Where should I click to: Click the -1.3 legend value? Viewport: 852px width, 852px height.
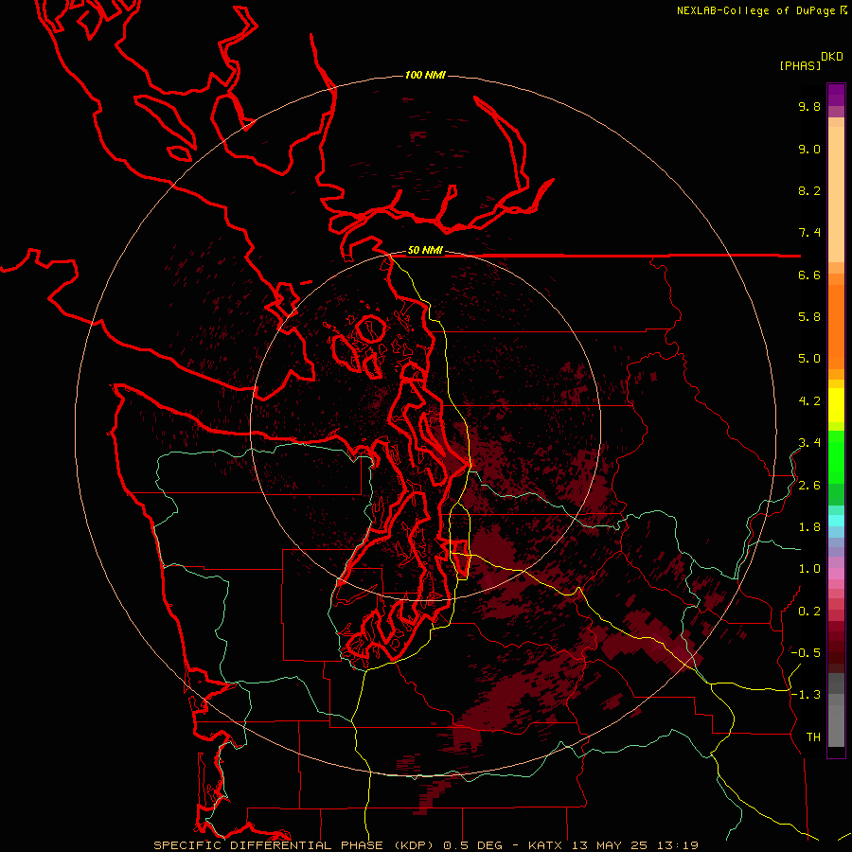click(x=806, y=695)
